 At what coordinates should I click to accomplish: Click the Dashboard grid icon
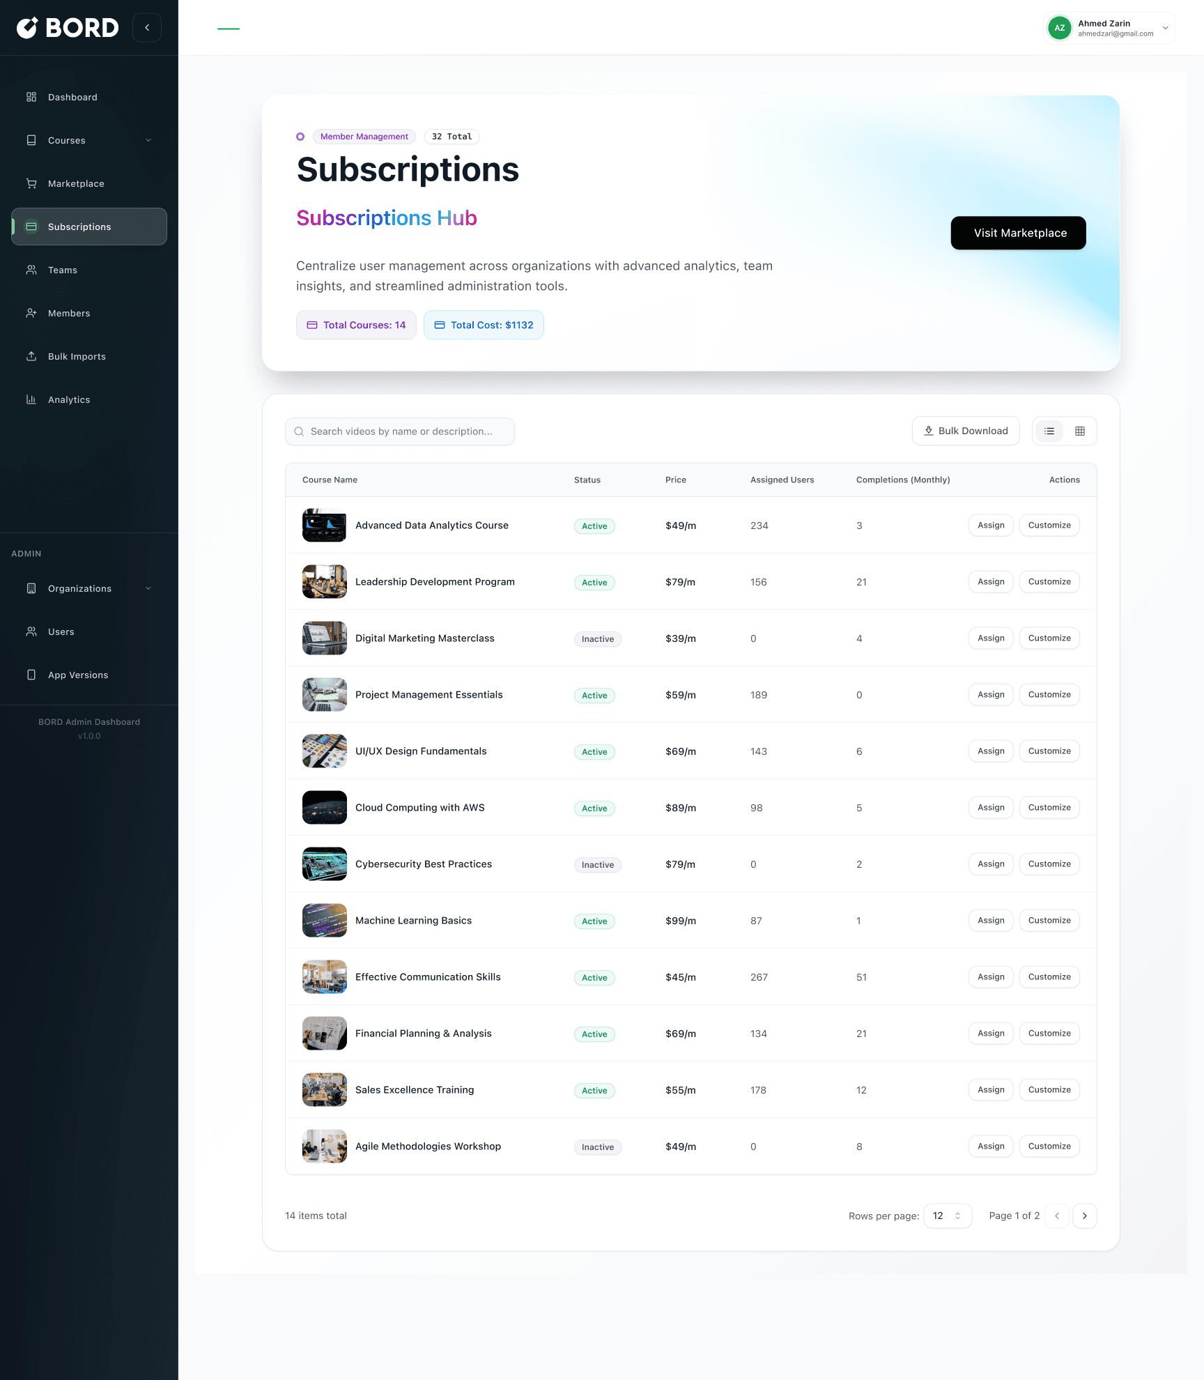(x=31, y=97)
